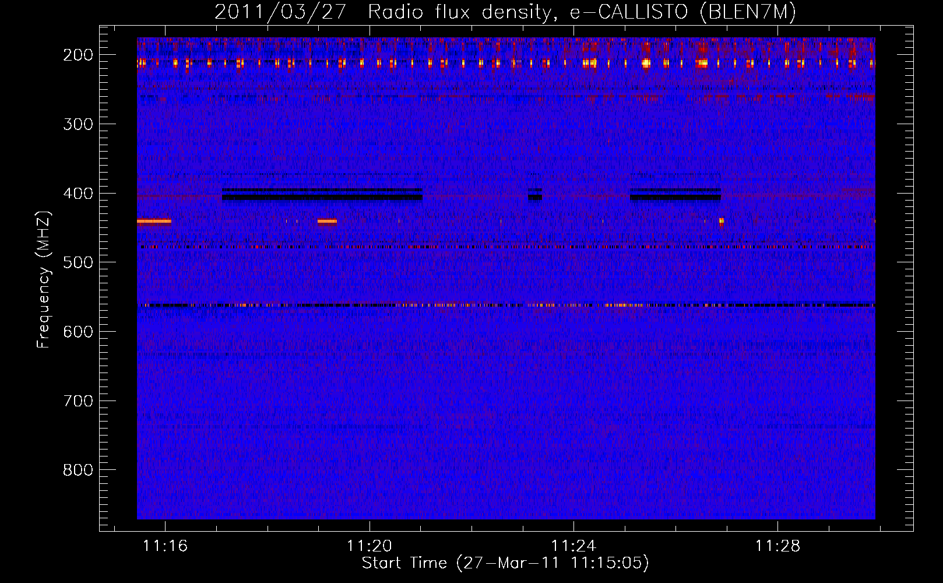The height and width of the screenshot is (583, 943).
Task: Click the orange streak at spectrogram's left edge
Action: [154, 221]
